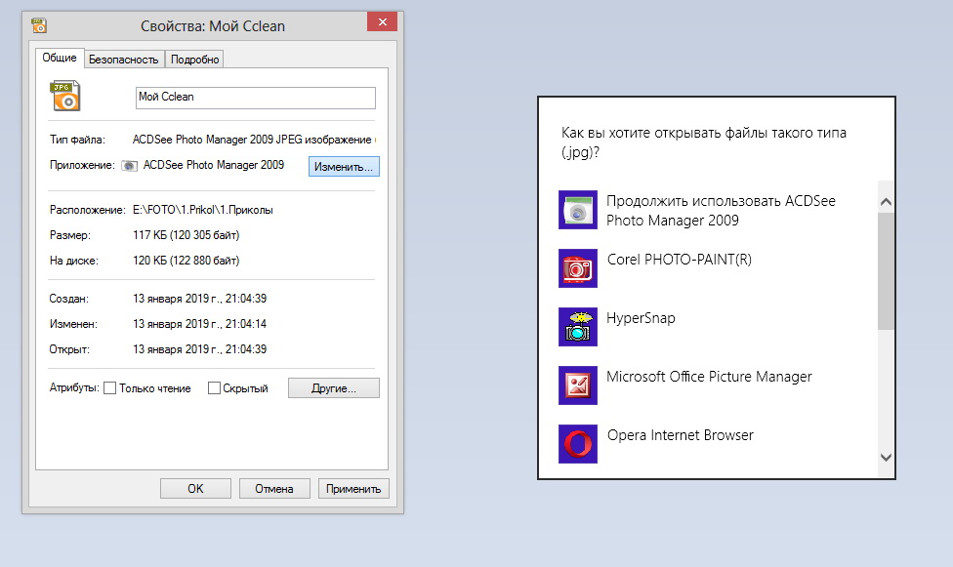Click the app list scrollbar thumb
Screen dimensions: 953x567
(886, 270)
